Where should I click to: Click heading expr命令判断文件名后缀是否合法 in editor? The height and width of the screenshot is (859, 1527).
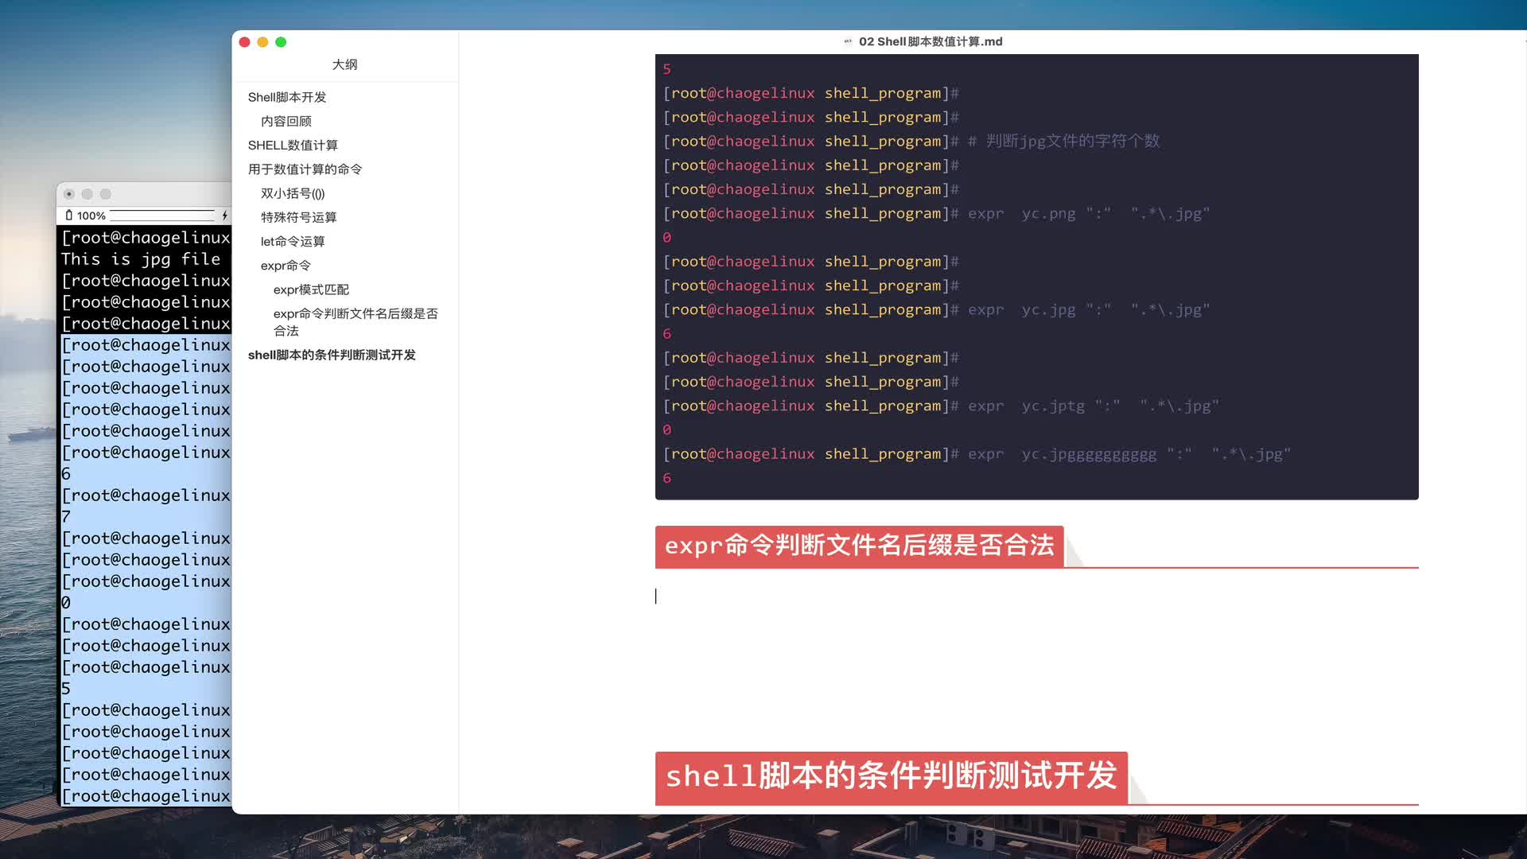(859, 546)
